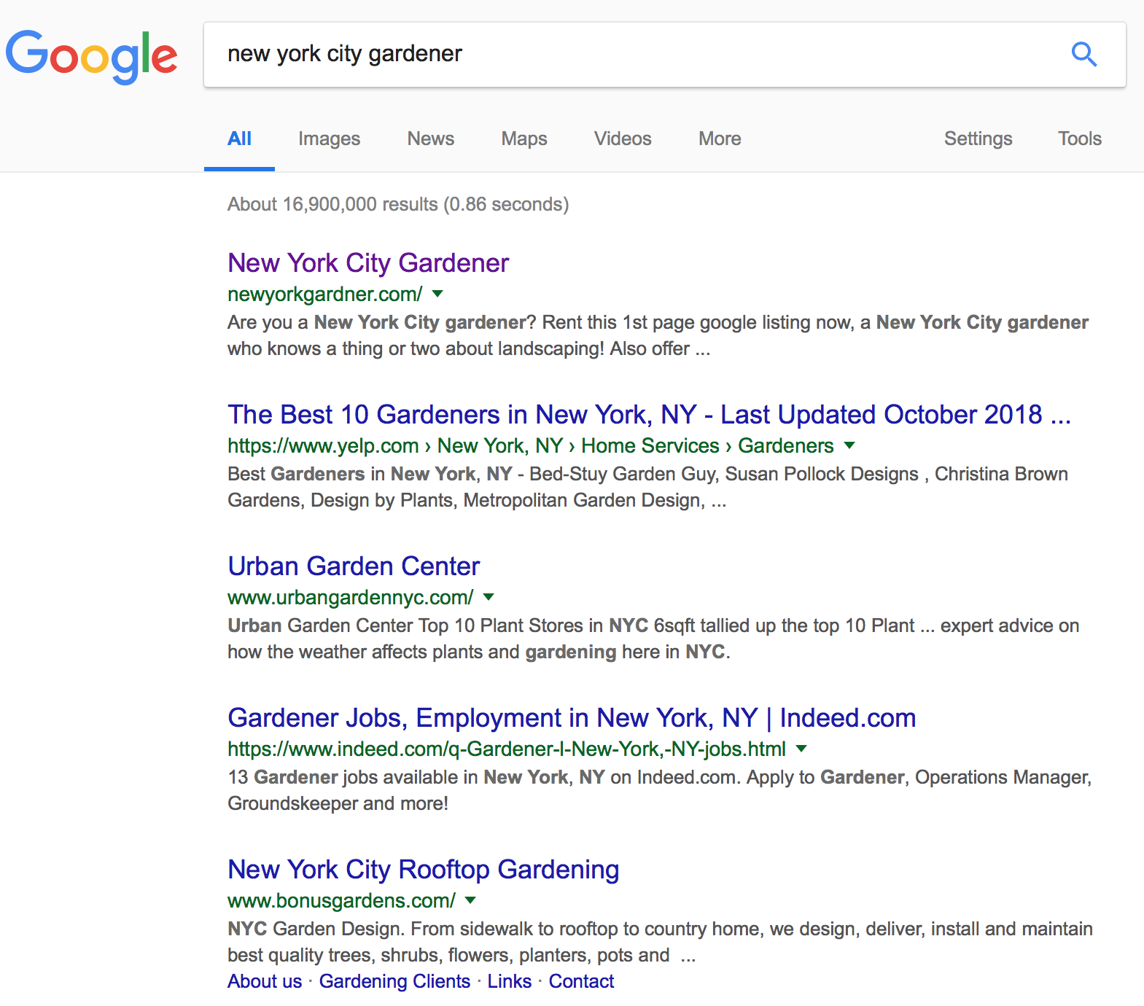Screen dimensions: 1144x1006
Task: Open dropdown arrow beside yelp.com Gardeners breadcrumb
Action: coord(849,445)
